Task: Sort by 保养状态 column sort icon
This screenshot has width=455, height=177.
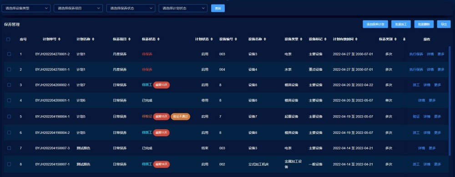Action: [158, 39]
